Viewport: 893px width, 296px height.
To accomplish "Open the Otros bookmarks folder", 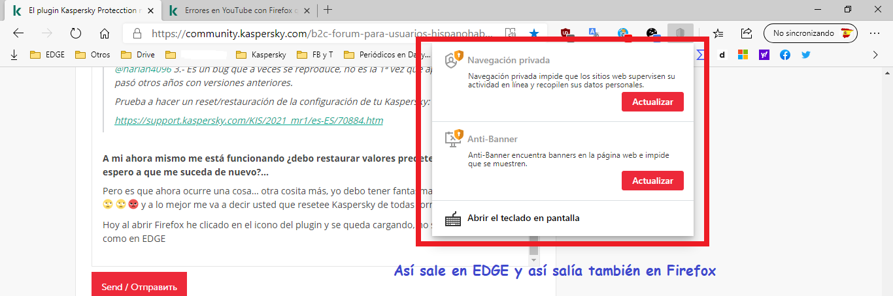I will tap(93, 55).
